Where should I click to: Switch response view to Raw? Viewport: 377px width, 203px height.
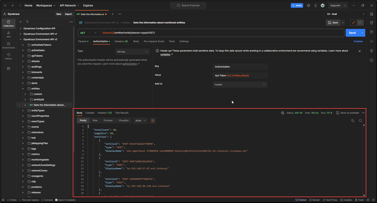[x=95, y=120]
